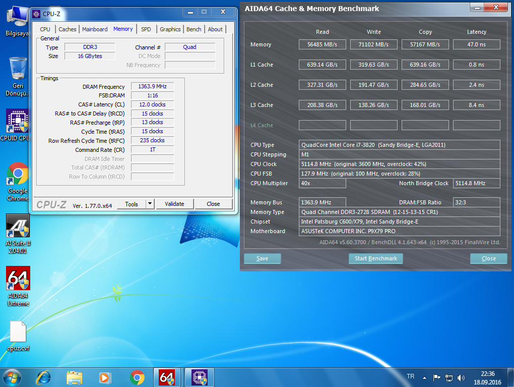
Task: Click the Memory Type DDR3-2728 field
Action: pos(400,212)
